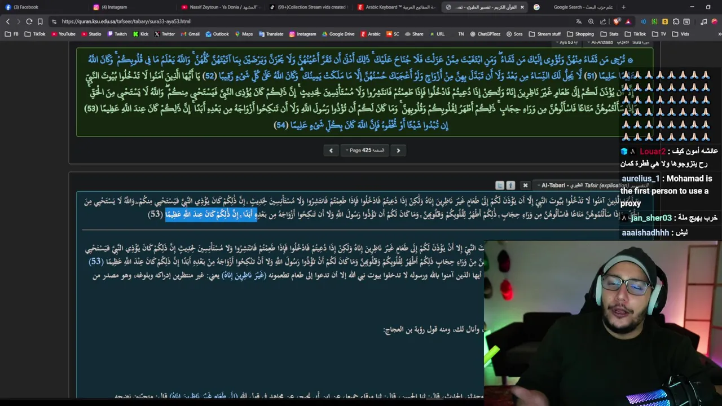
Task: Expand the Vids bookmark folder
Action: [680, 34]
